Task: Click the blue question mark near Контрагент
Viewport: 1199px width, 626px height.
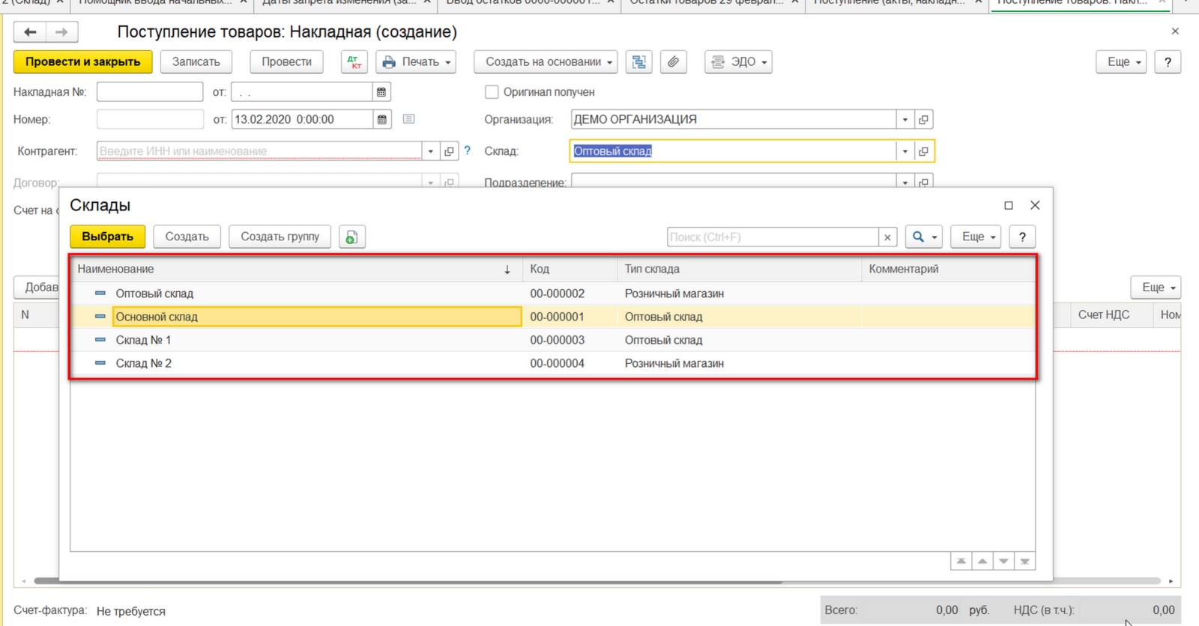Action: 468,151
